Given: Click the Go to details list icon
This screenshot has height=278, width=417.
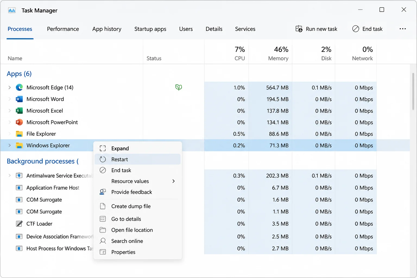Looking at the screenshot, I should point(103,219).
